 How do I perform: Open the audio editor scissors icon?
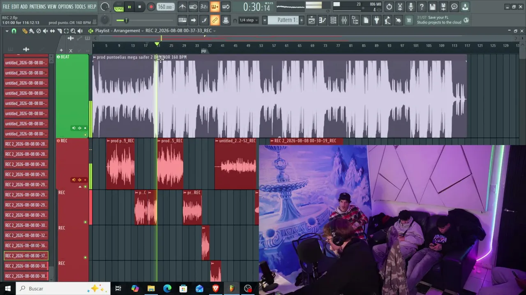coord(400,7)
